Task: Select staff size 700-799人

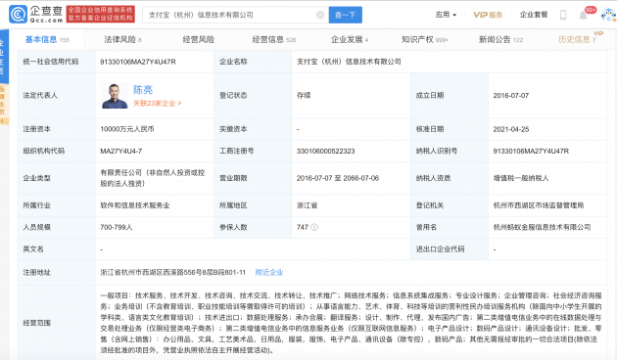Action: coord(117,227)
